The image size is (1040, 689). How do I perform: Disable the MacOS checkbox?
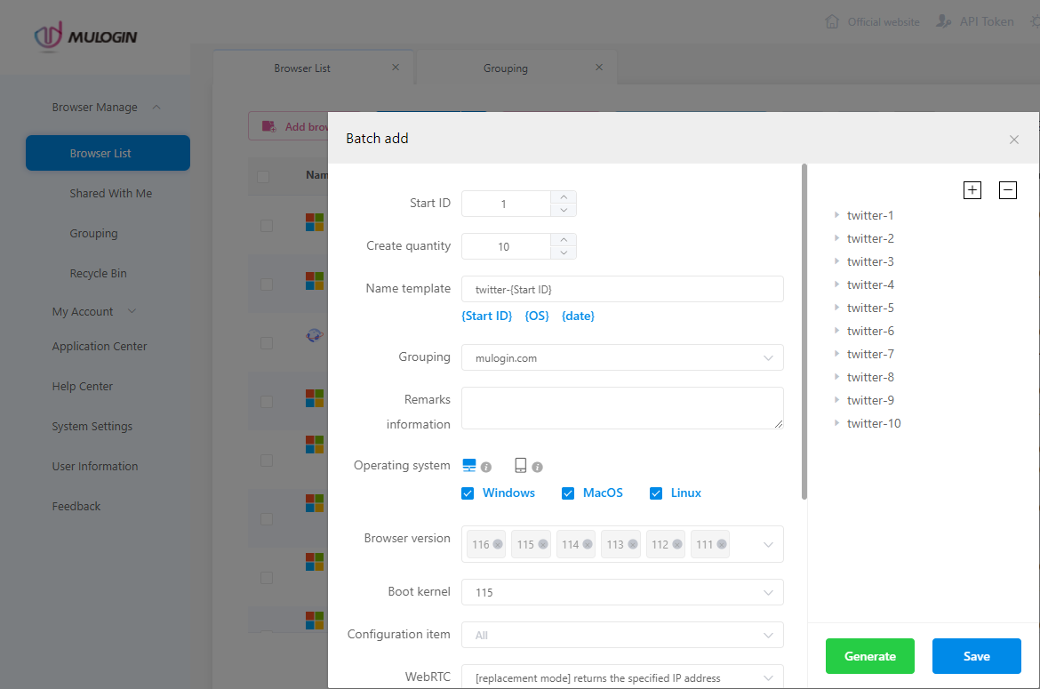click(x=568, y=493)
